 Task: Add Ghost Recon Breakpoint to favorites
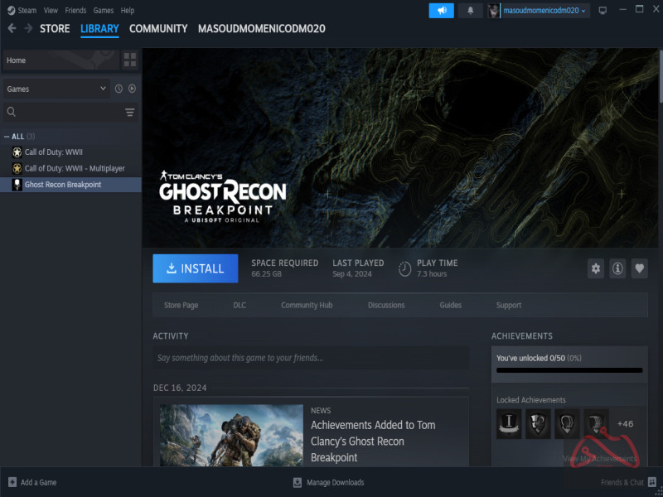tap(639, 268)
